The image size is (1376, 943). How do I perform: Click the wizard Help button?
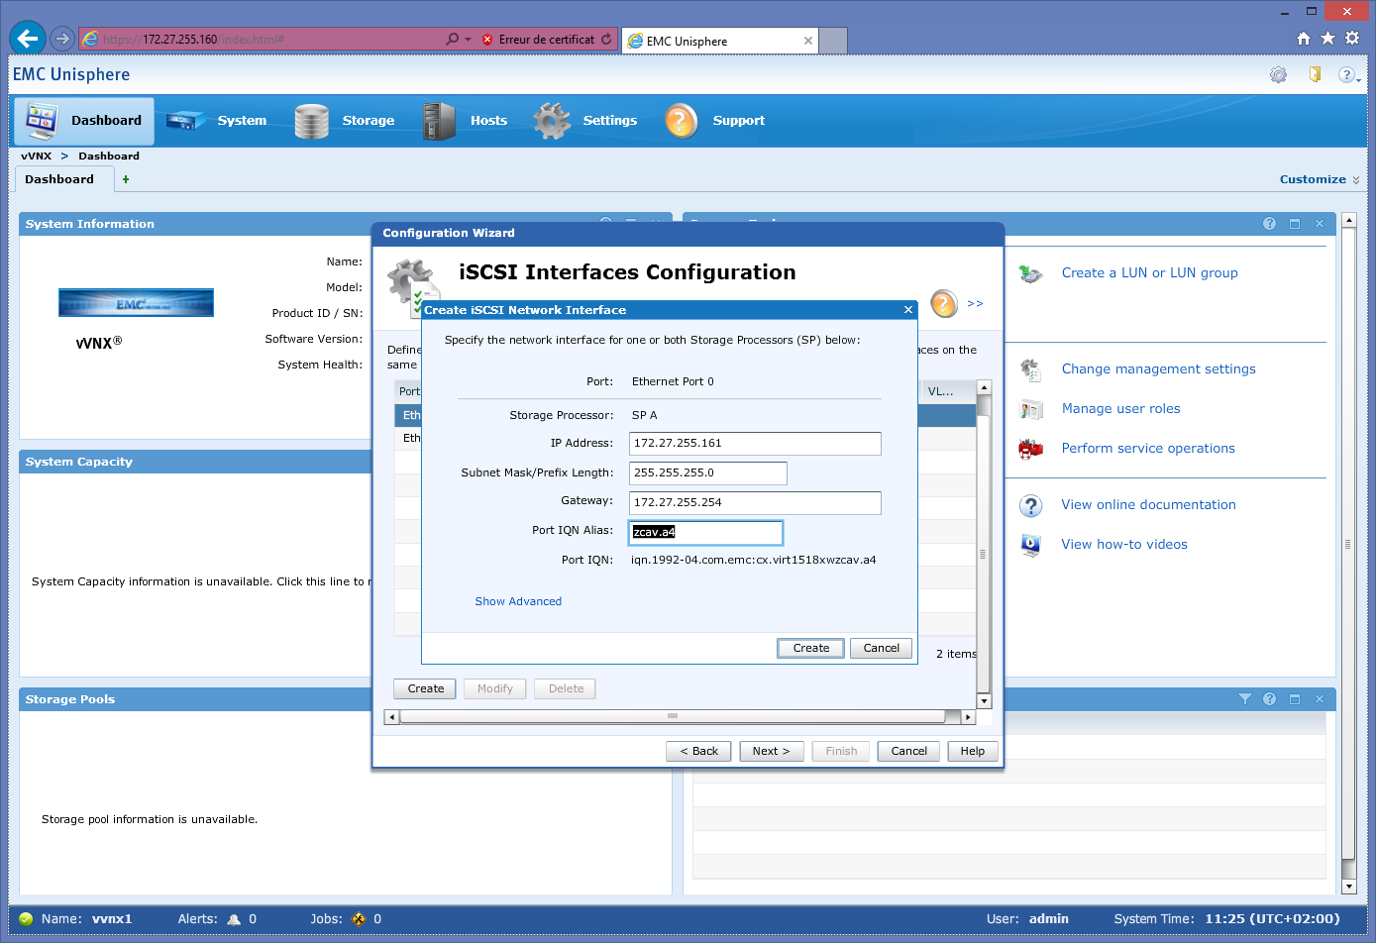pos(973,751)
